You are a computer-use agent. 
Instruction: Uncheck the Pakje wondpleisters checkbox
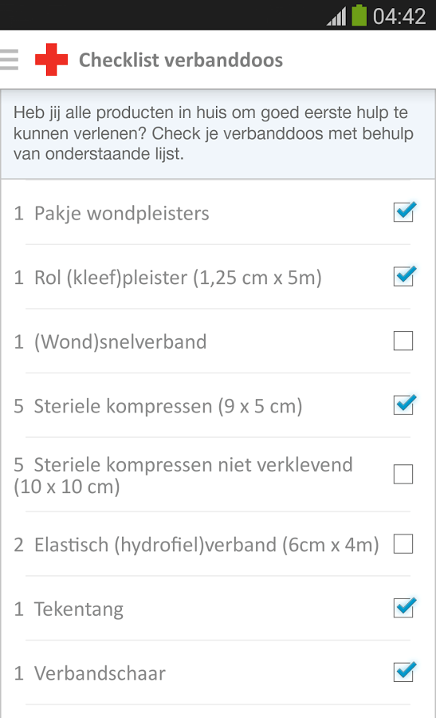404,211
